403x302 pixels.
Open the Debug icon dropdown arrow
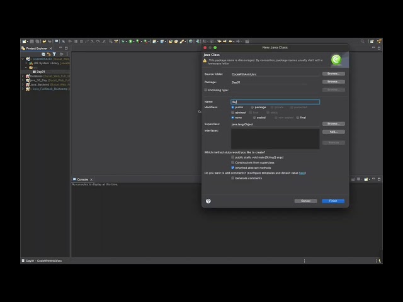coord(126,42)
